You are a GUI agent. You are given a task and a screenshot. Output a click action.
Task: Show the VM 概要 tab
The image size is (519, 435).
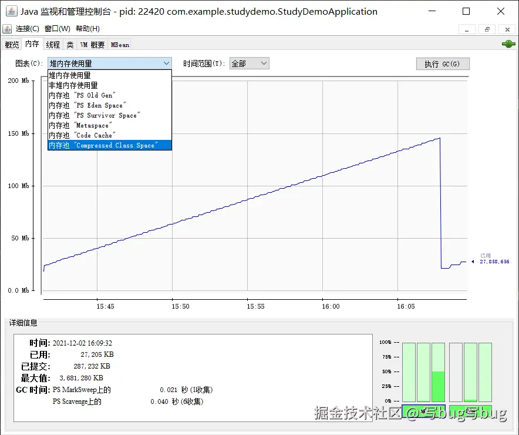(x=92, y=45)
